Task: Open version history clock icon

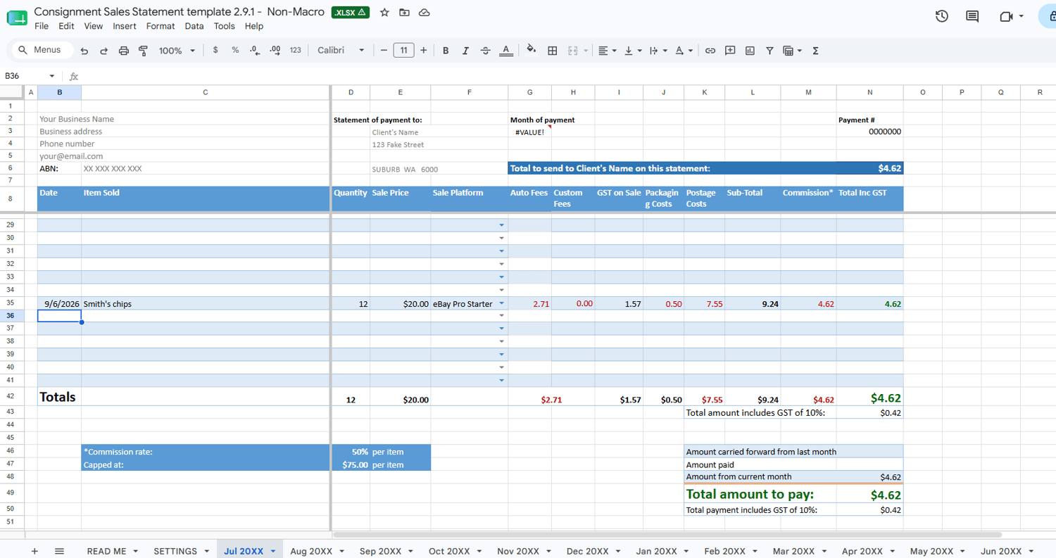Action: pyautogui.click(x=942, y=16)
